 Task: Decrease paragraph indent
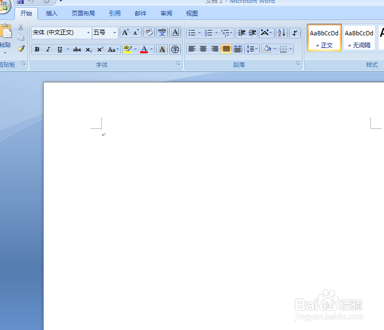tap(241, 32)
